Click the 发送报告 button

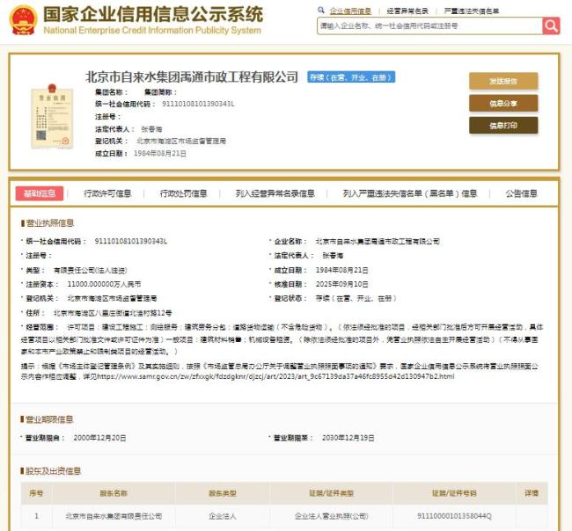coord(503,81)
